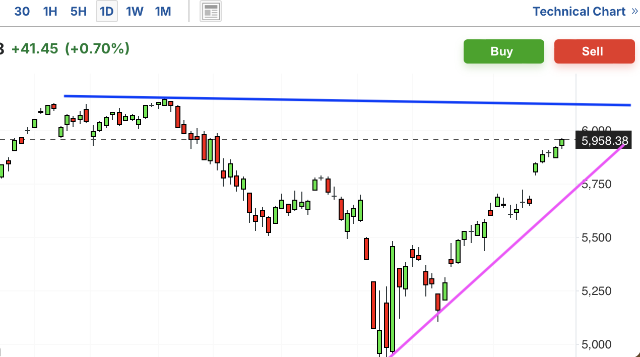Switch chart to 1W interval
The image size is (640, 357).
pyautogui.click(x=135, y=11)
